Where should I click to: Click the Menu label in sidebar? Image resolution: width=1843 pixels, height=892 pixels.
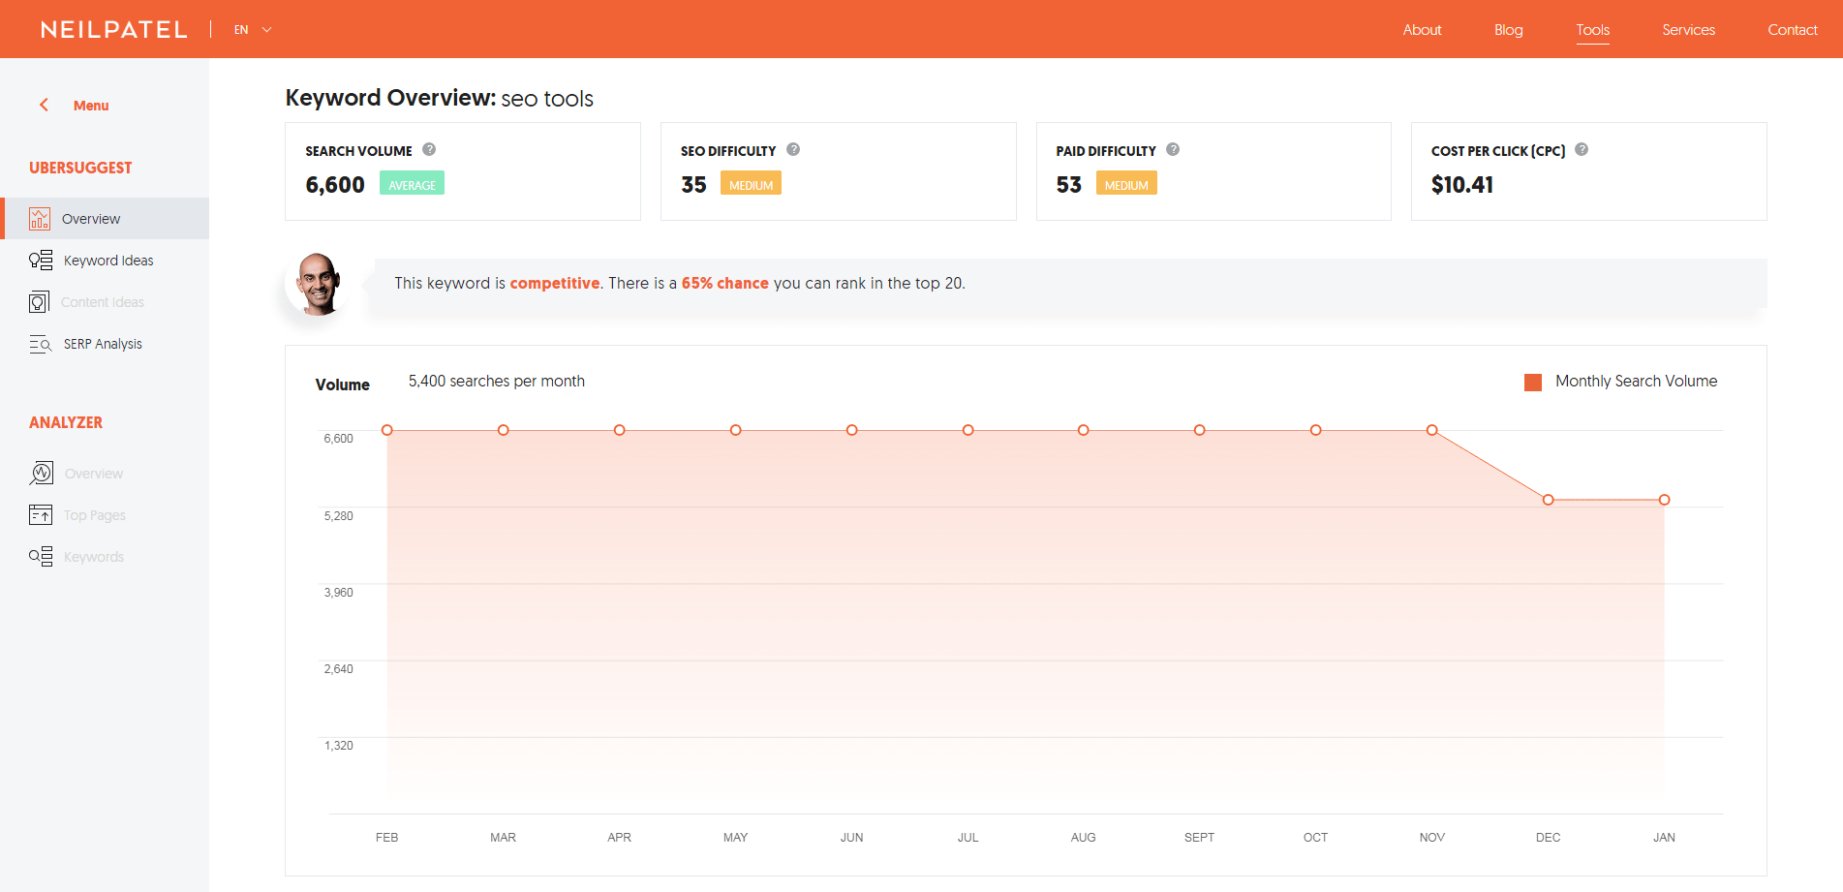tap(91, 106)
